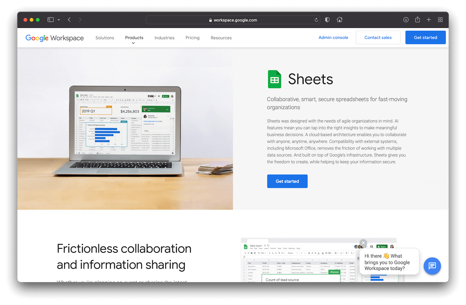
Task: Click the Sales report spreadsheet screenshot
Action: (x=319, y=260)
